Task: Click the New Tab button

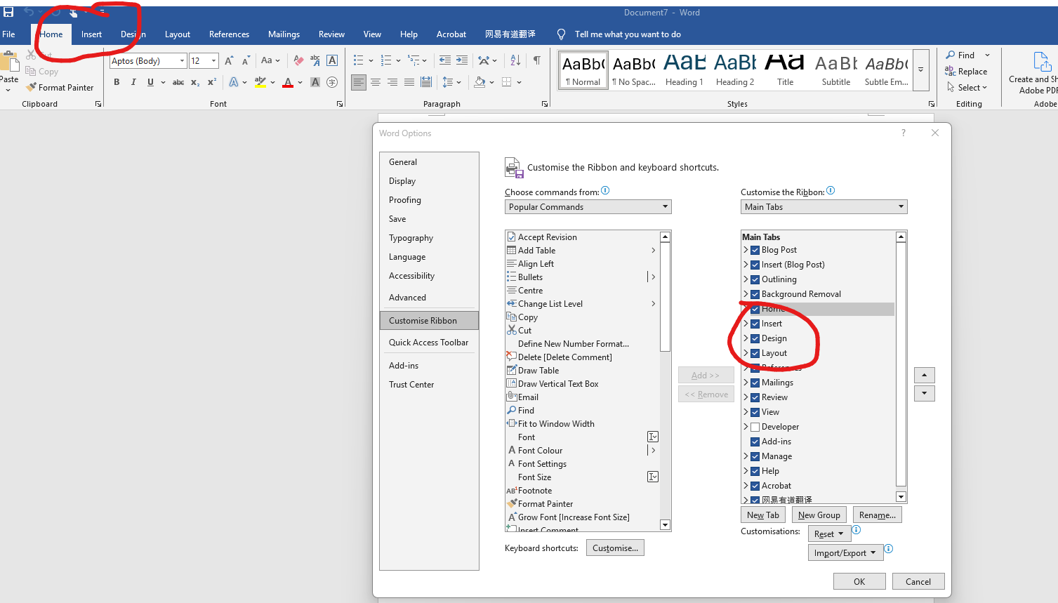Action: tap(763, 515)
